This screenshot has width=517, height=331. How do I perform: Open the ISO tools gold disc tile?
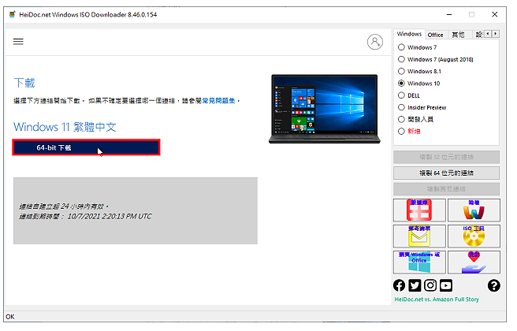coord(474,236)
